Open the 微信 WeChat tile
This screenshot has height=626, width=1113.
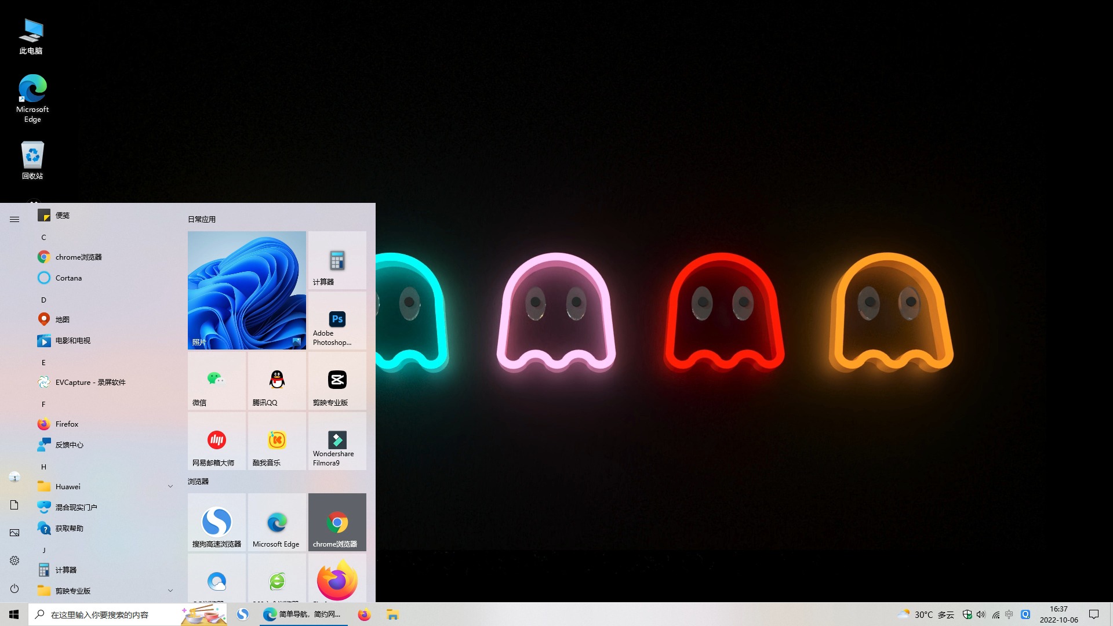click(217, 381)
